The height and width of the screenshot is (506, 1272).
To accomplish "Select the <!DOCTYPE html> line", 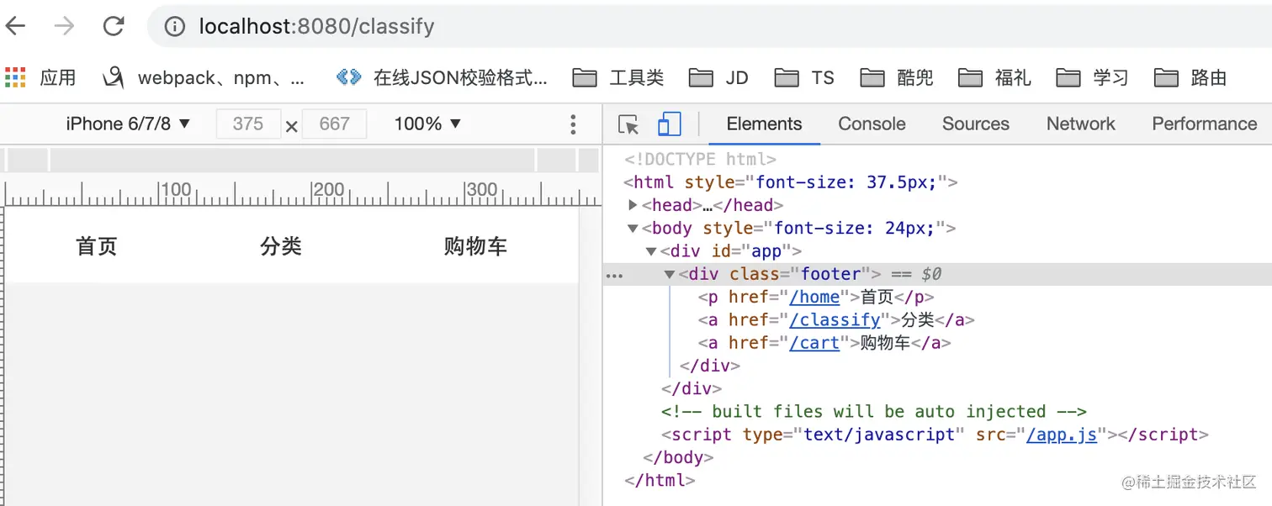I will [700, 159].
